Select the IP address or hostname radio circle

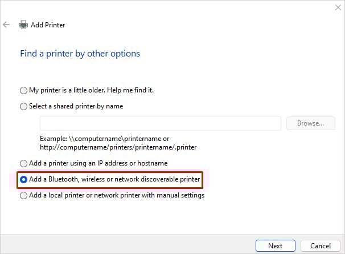point(23,163)
